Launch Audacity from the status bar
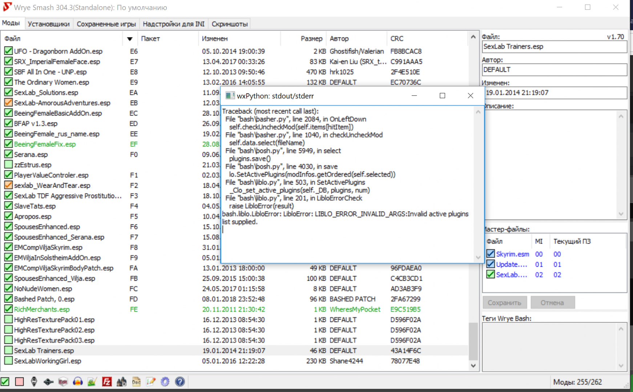The image size is (633, 392). tap(77, 381)
